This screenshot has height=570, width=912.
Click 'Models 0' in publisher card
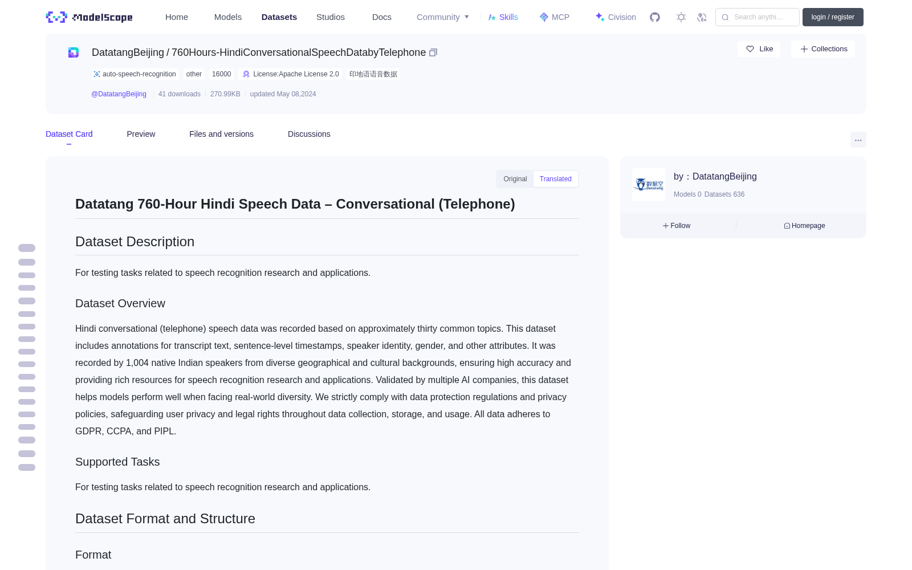[687, 194]
